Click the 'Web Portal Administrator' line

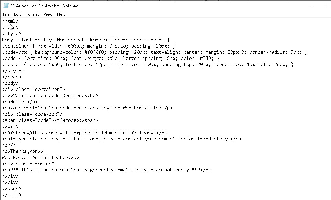pyautogui.click(x=41, y=158)
